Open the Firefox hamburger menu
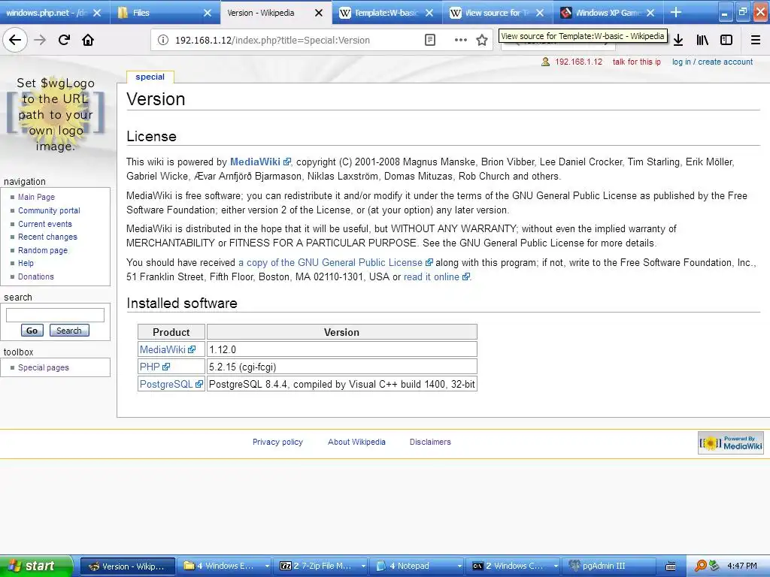The width and height of the screenshot is (770, 577). point(755,41)
